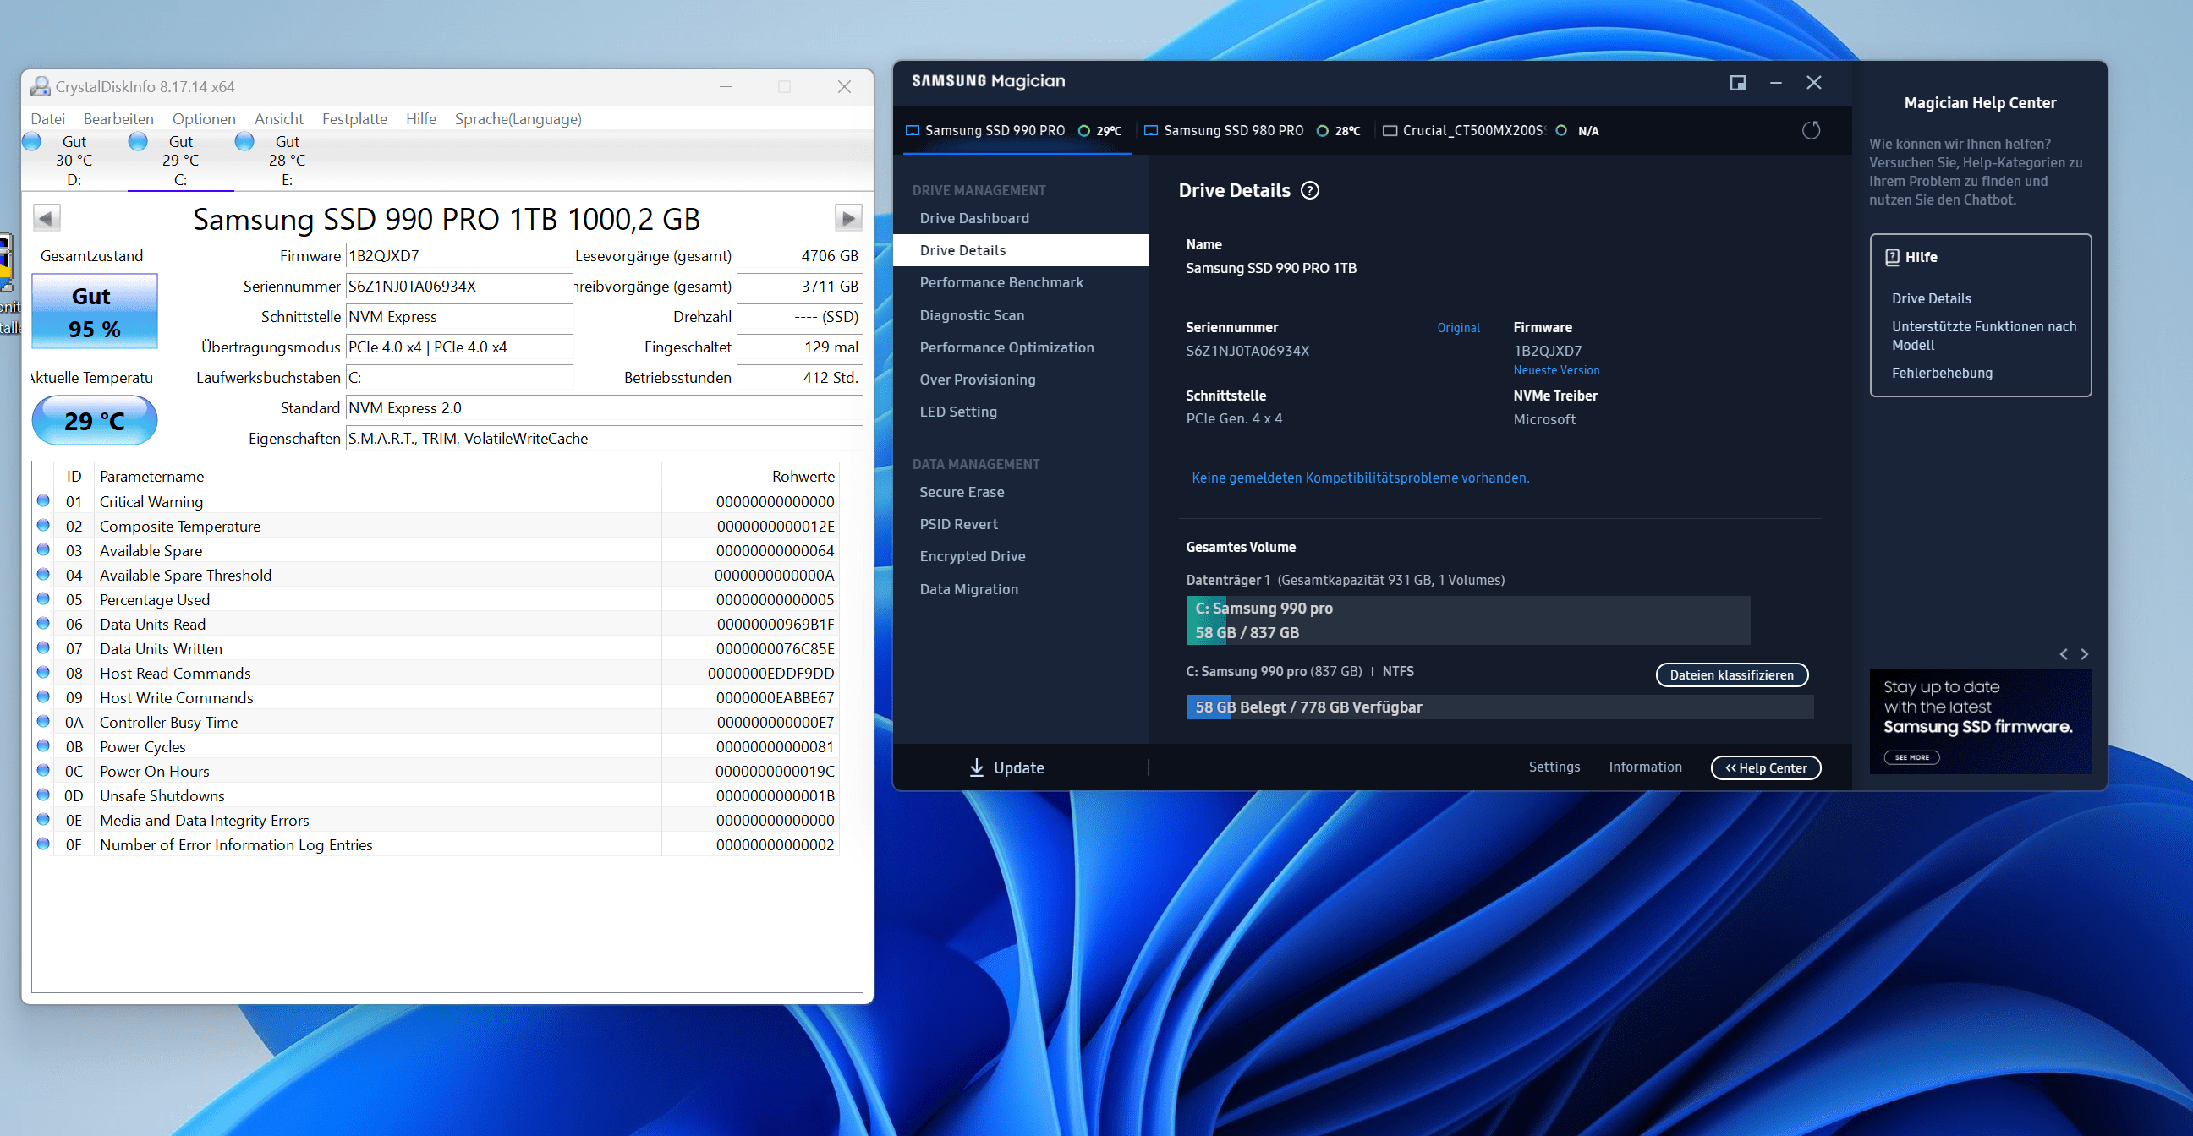Open the Optionen menu

[204, 119]
